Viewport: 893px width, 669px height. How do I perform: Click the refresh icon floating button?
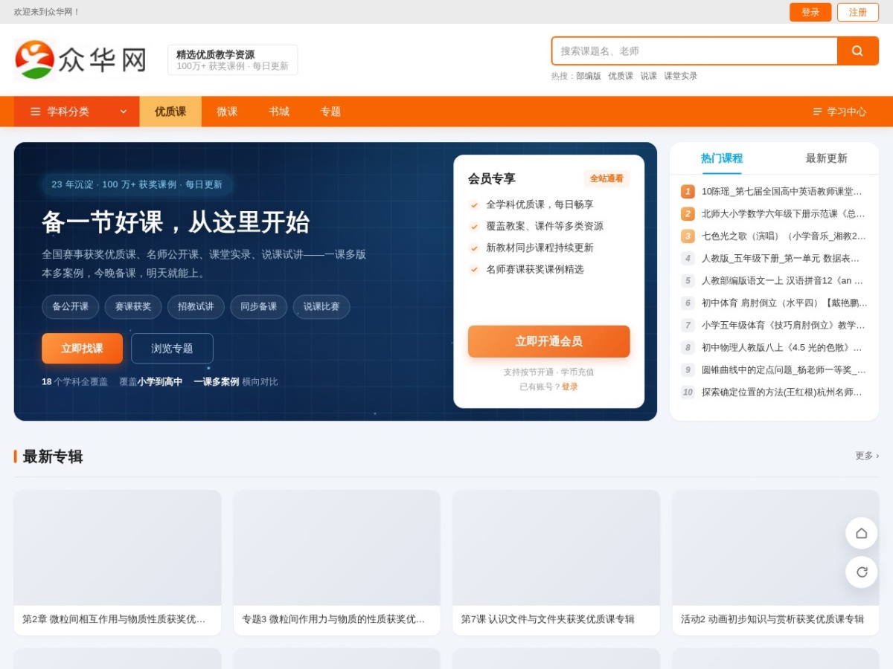click(861, 572)
